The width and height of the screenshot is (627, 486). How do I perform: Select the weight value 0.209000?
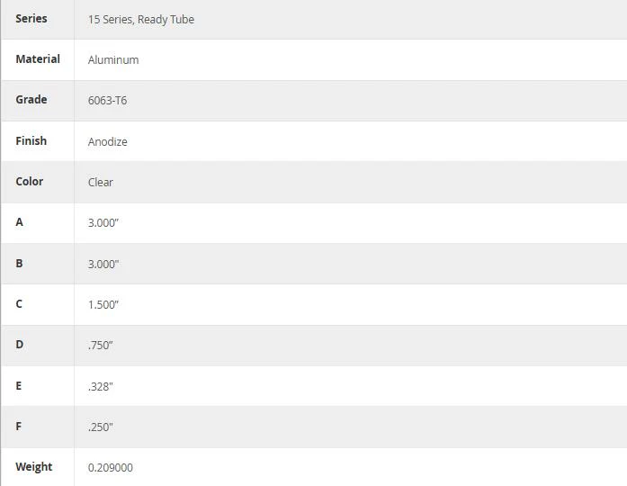(x=111, y=467)
